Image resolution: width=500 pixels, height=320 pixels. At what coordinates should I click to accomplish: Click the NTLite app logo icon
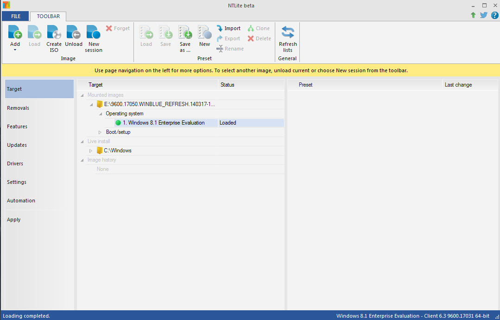tap(6, 5)
